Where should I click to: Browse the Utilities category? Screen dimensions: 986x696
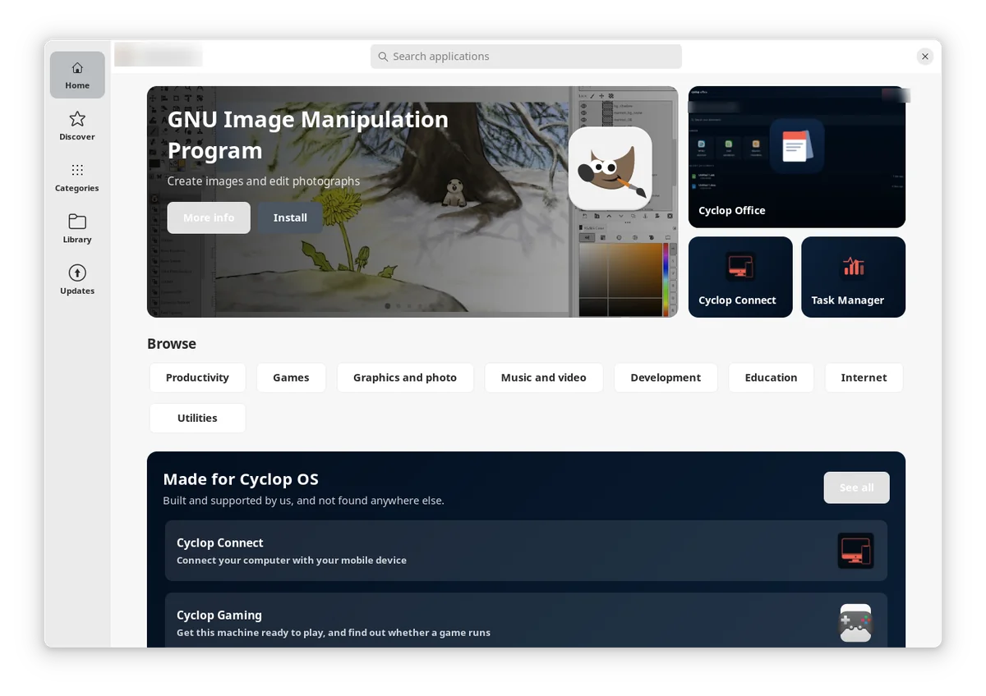[197, 418]
